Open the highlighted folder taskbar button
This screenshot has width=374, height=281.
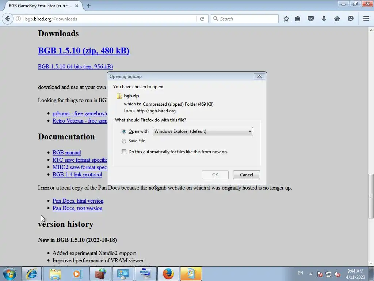tap(191, 274)
